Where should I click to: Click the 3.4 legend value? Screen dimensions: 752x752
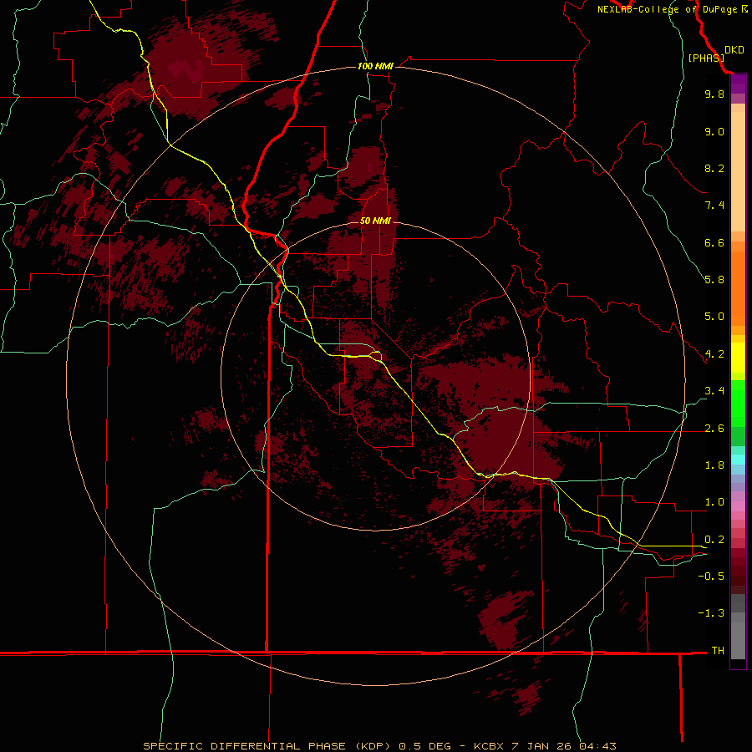pos(714,391)
